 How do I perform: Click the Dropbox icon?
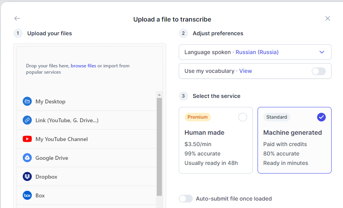click(x=27, y=177)
